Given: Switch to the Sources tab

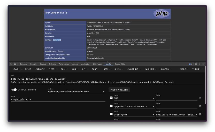Looking at the screenshot, I should [x=43, y=64].
